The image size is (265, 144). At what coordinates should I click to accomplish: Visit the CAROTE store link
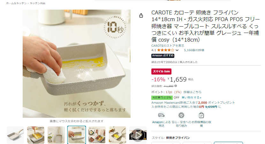tap(168, 45)
